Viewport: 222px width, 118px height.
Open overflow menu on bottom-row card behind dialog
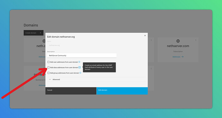coord(151,68)
